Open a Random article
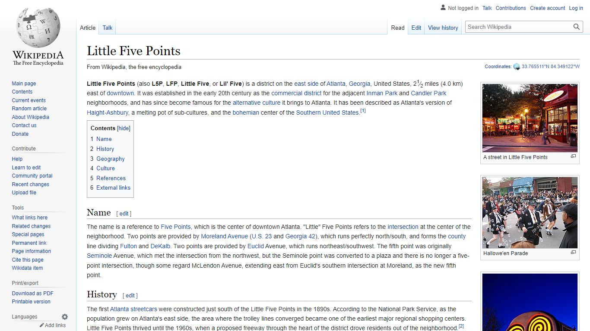Screen dimensions: 590x331 click(x=29, y=109)
